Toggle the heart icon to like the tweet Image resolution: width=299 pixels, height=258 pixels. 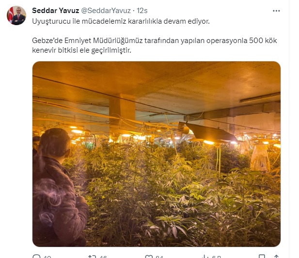(149, 257)
